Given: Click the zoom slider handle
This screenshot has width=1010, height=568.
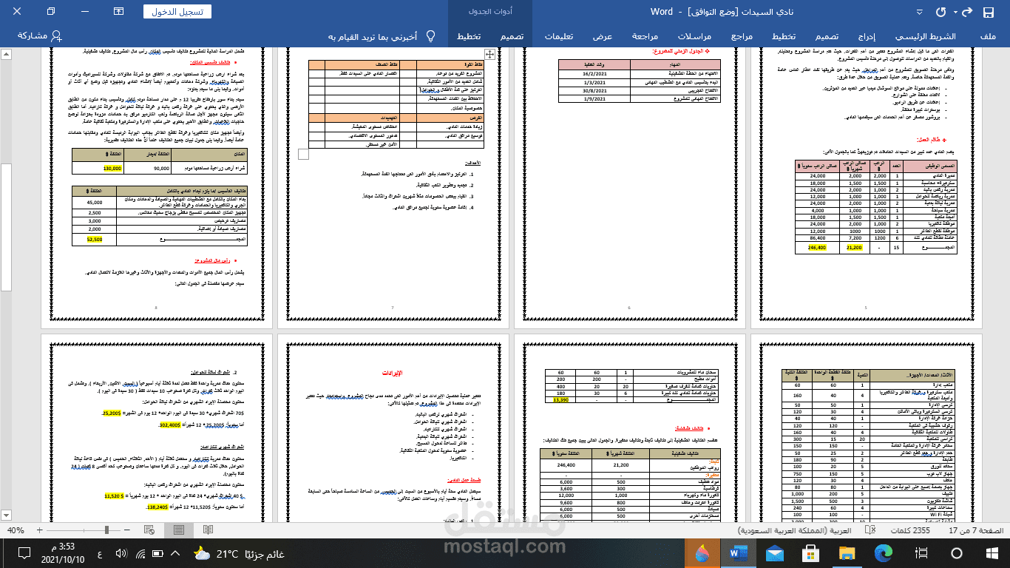Looking at the screenshot, I should (105, 530).
